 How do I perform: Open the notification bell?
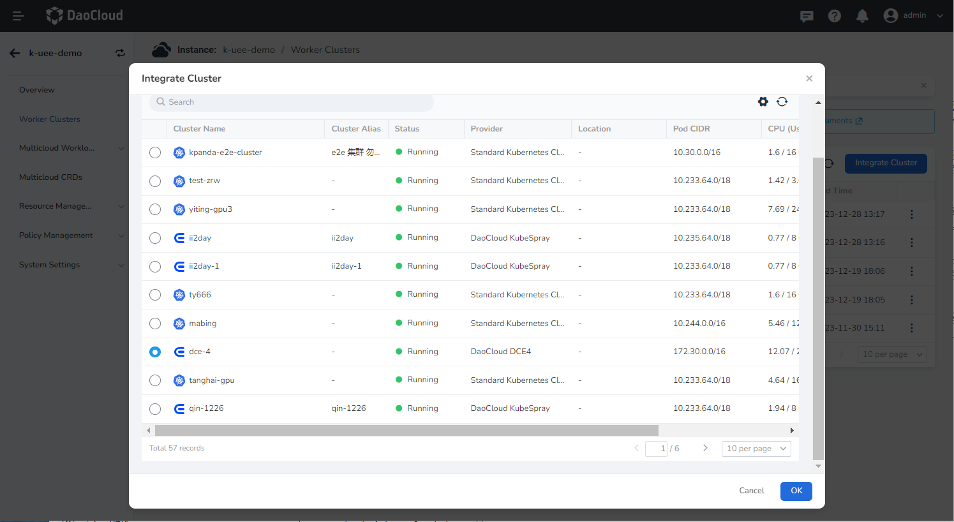(862, 16)
